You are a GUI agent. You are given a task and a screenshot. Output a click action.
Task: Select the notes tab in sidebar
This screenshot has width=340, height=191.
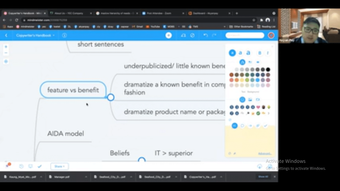pos(235,126)
